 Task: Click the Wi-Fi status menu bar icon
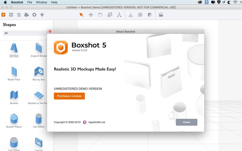click(x=235, y=2)
